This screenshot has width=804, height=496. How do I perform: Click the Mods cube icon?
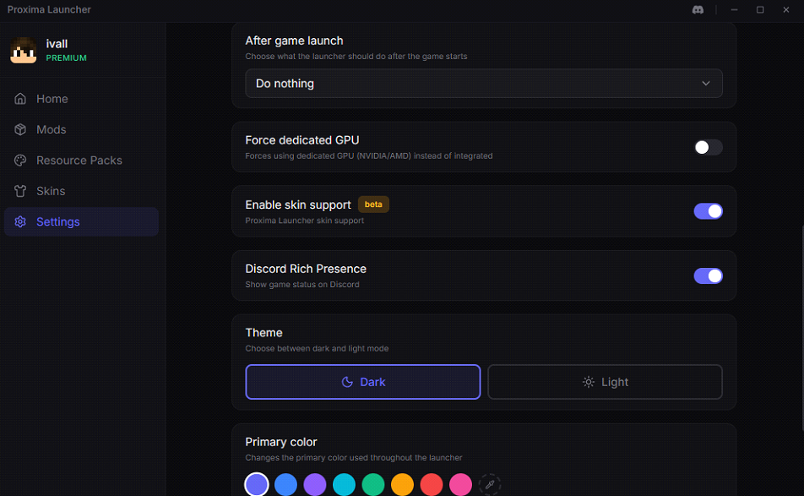20,129
